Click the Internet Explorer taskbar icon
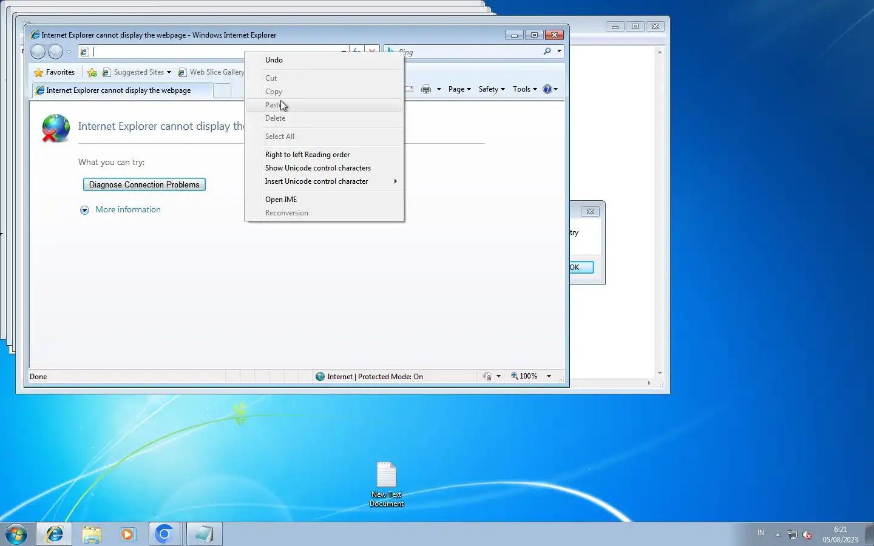This screenshot has height=546, width=874. click(55, 534)
